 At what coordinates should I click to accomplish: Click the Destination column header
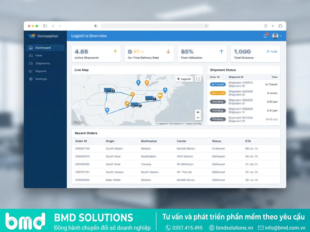(x=149, y=141)
